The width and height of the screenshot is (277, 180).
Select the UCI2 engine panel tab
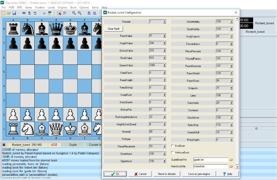[54, 145]
